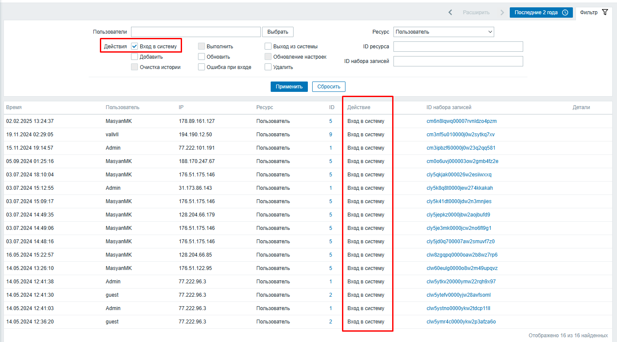Select IP address 128.204.66.179

197,215
